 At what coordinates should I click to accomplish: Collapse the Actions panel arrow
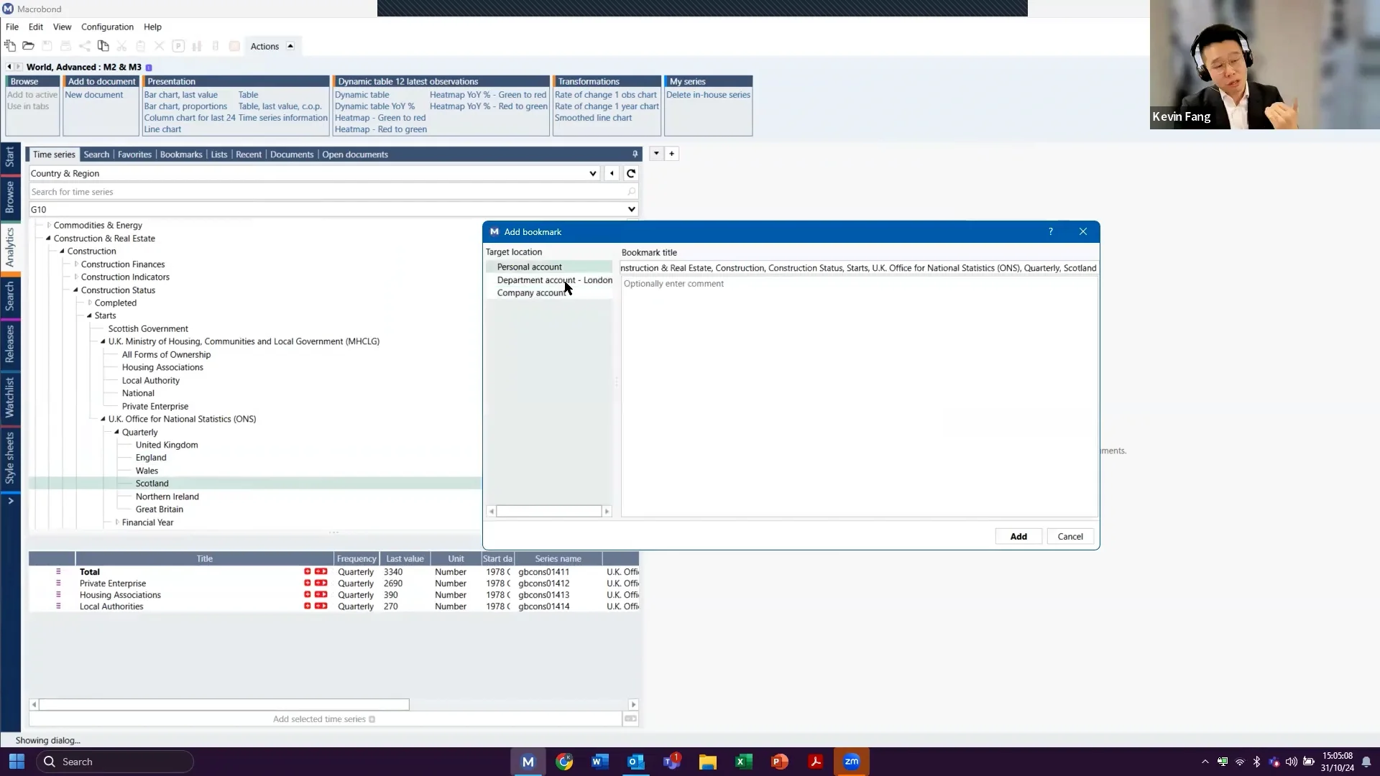[x=290, y=46]
